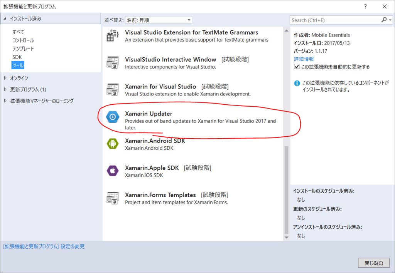Open the 詳細情報 link
395x273 pixels.
click(304, 59)
